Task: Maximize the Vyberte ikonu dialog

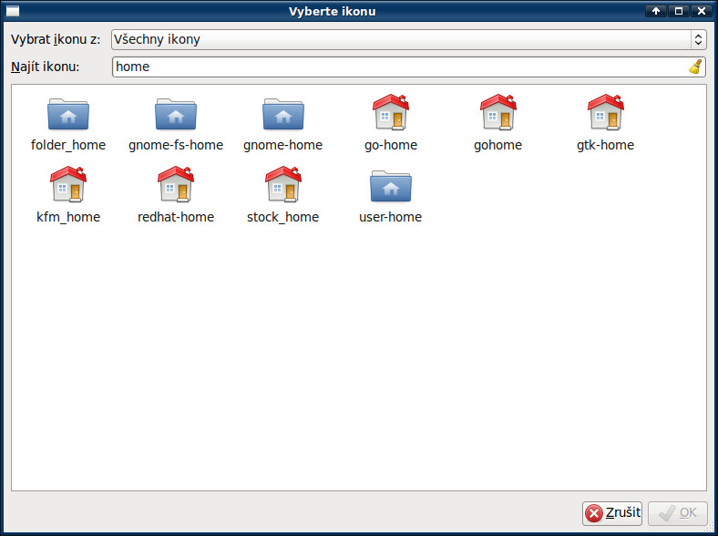Action: pos(679,11)
